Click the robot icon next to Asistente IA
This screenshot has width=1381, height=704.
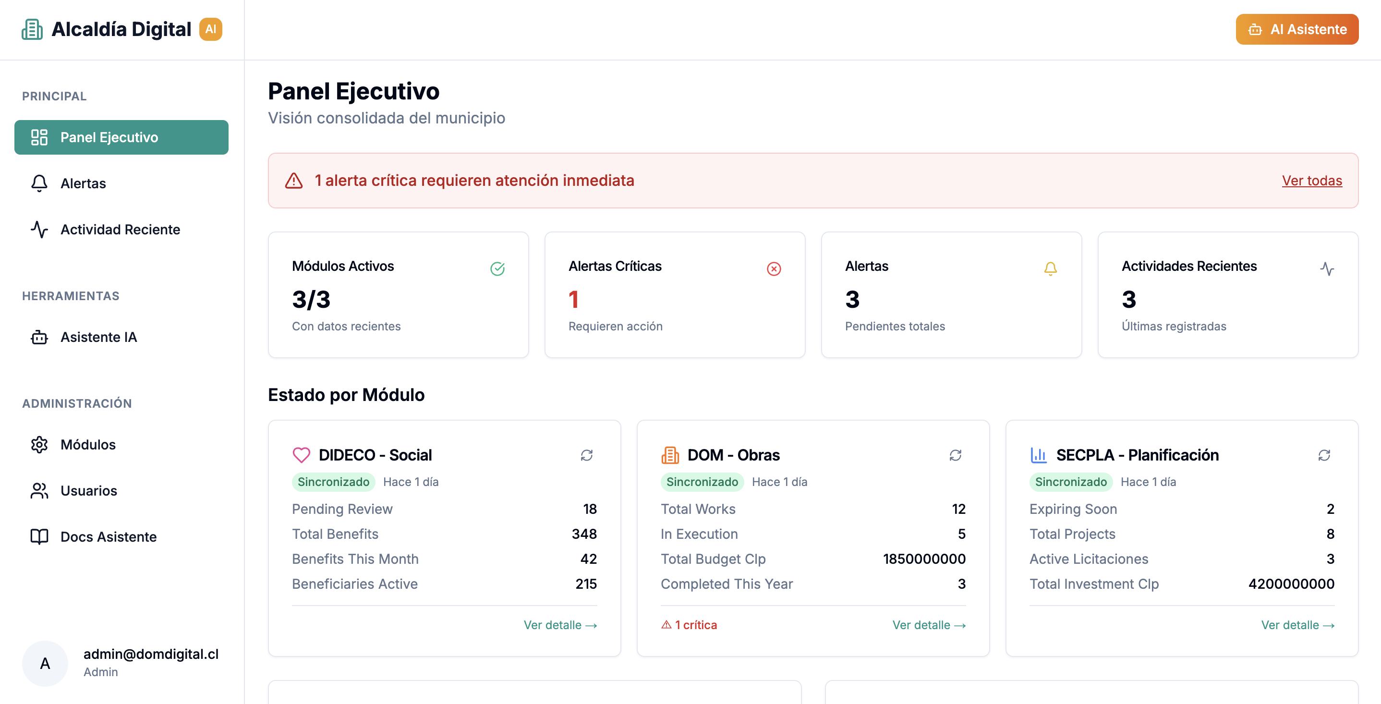(39, 337)
